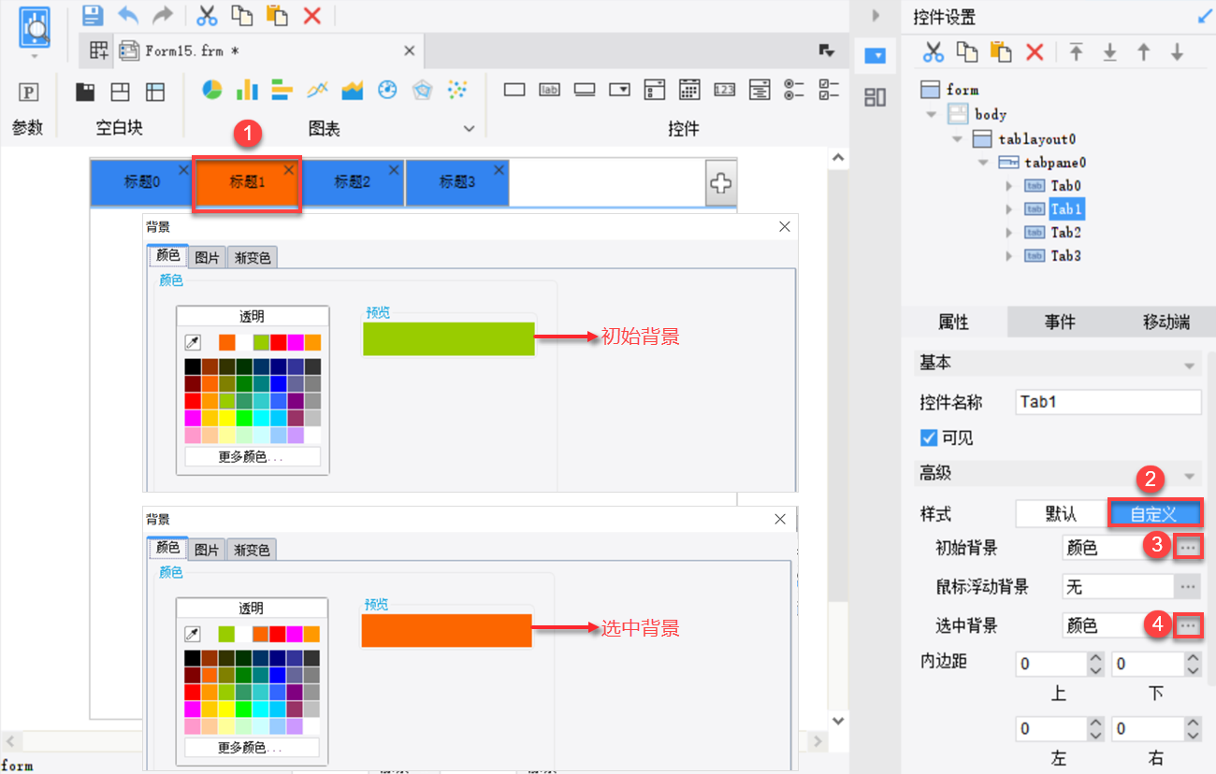This screenshot has width=1216, height=774.
Task: Select the 标题2 tab header
Action: click(353, 183)
